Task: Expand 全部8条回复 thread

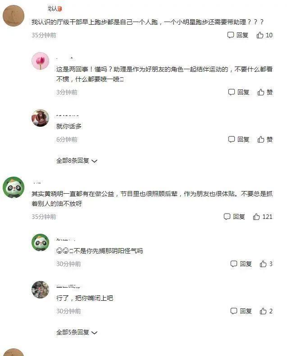Action: pyautogui.click(x=77, y=161)
